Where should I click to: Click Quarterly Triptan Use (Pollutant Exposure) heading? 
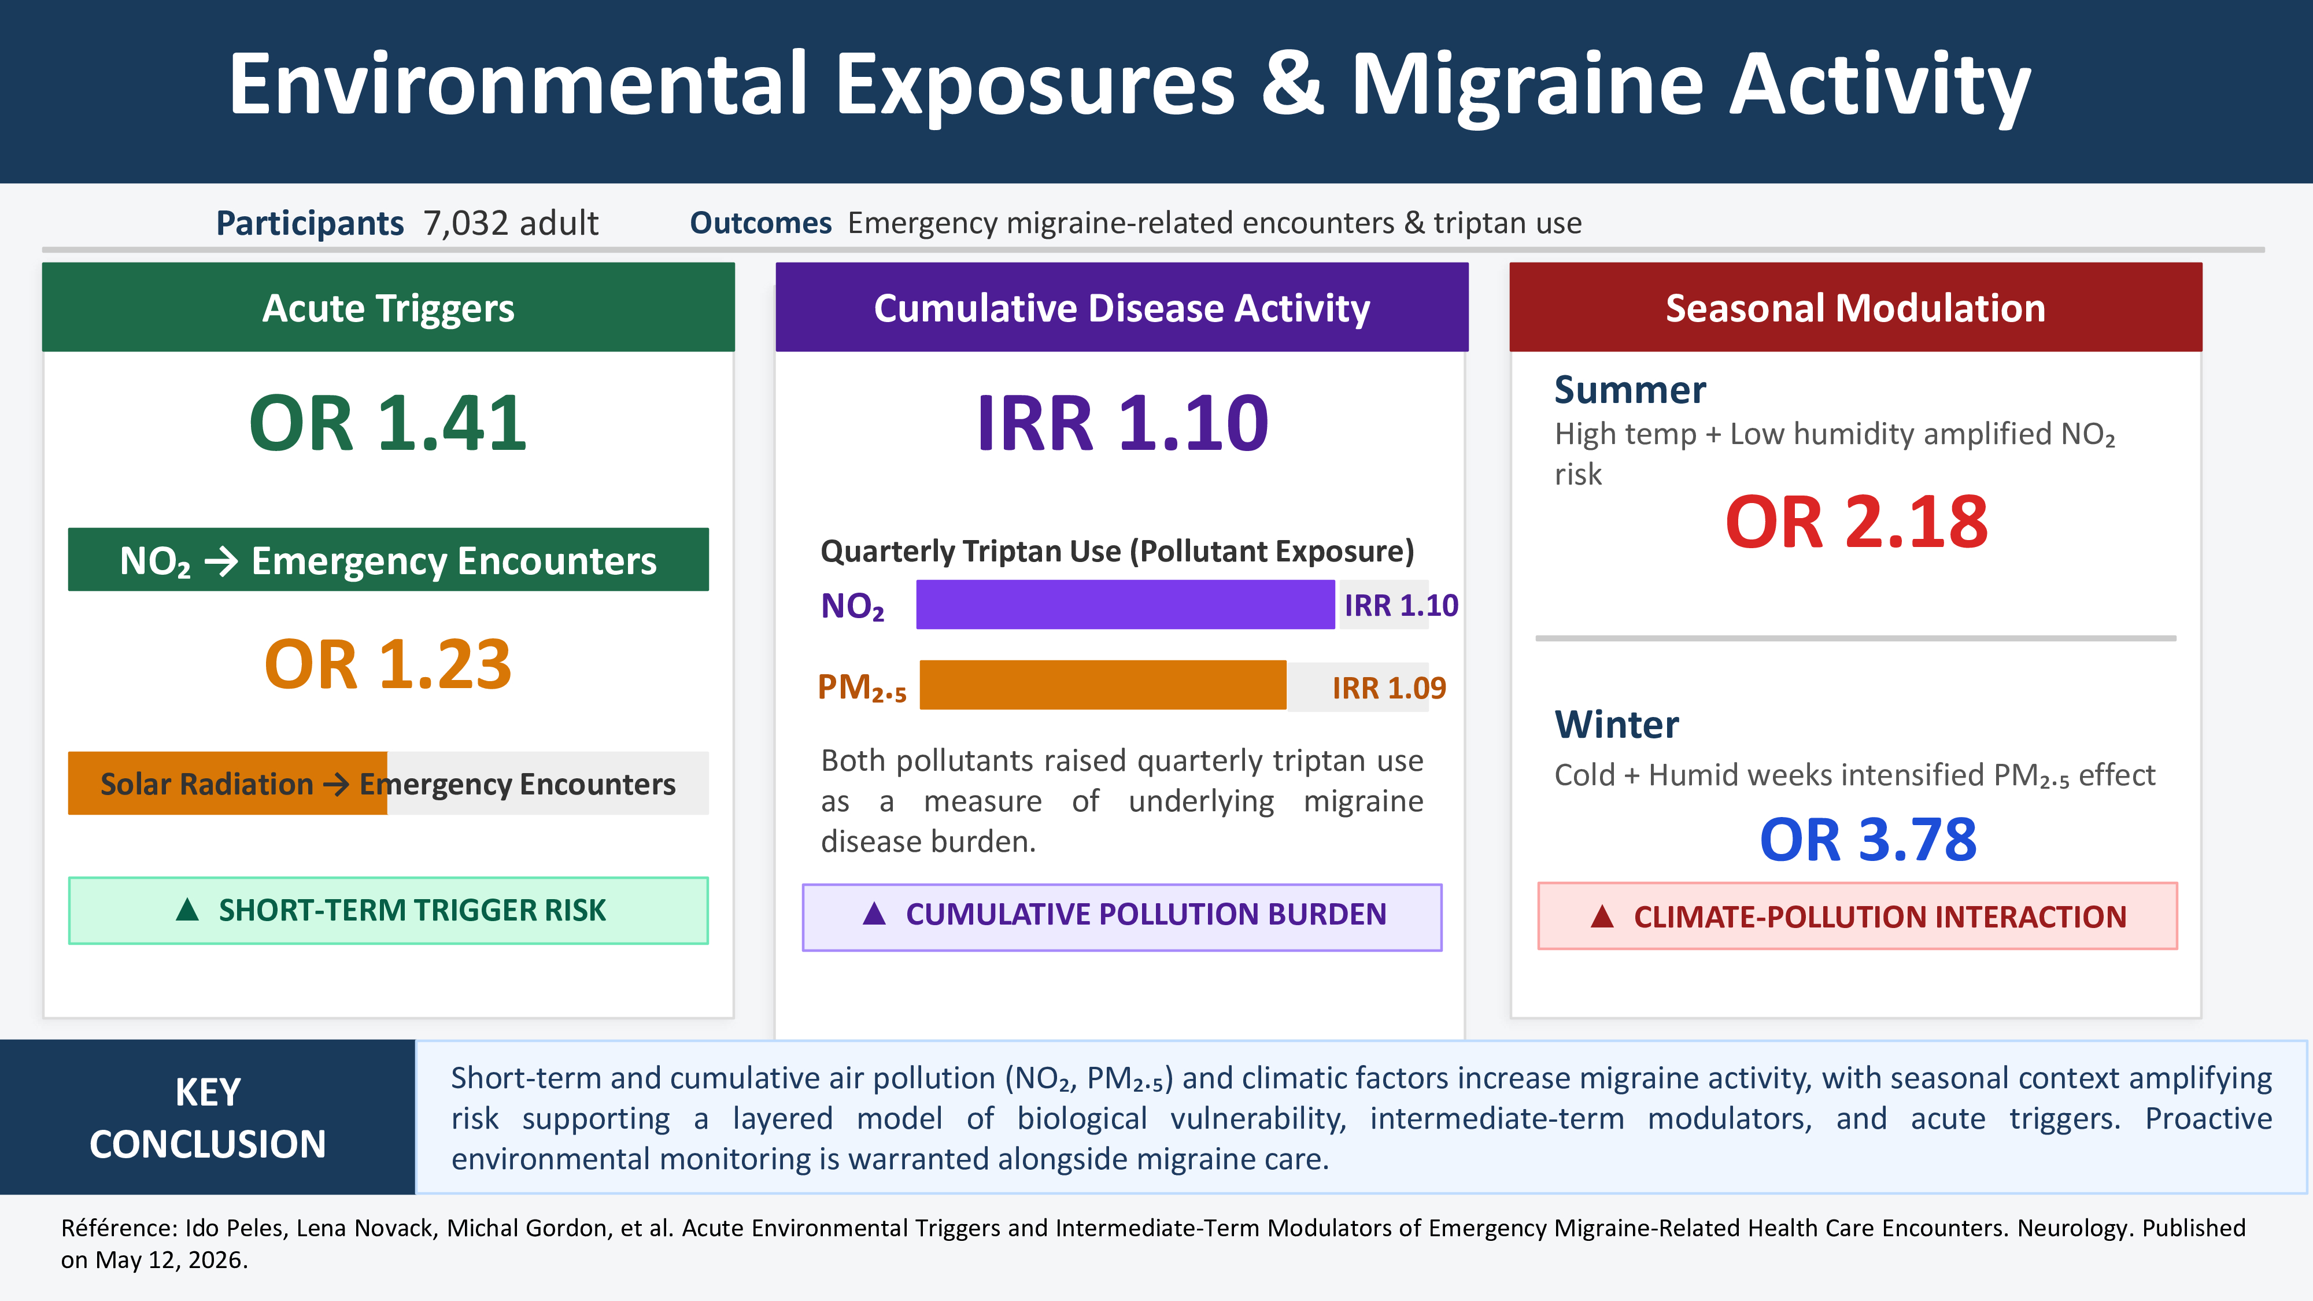pyautogui.click(x=1117, y=550)
